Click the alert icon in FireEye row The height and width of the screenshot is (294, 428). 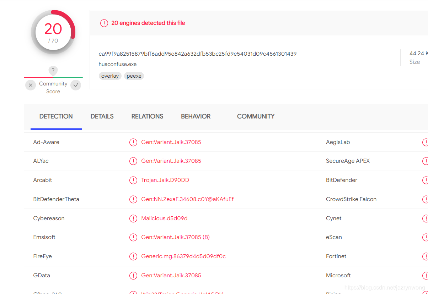[x=133, y=256]
